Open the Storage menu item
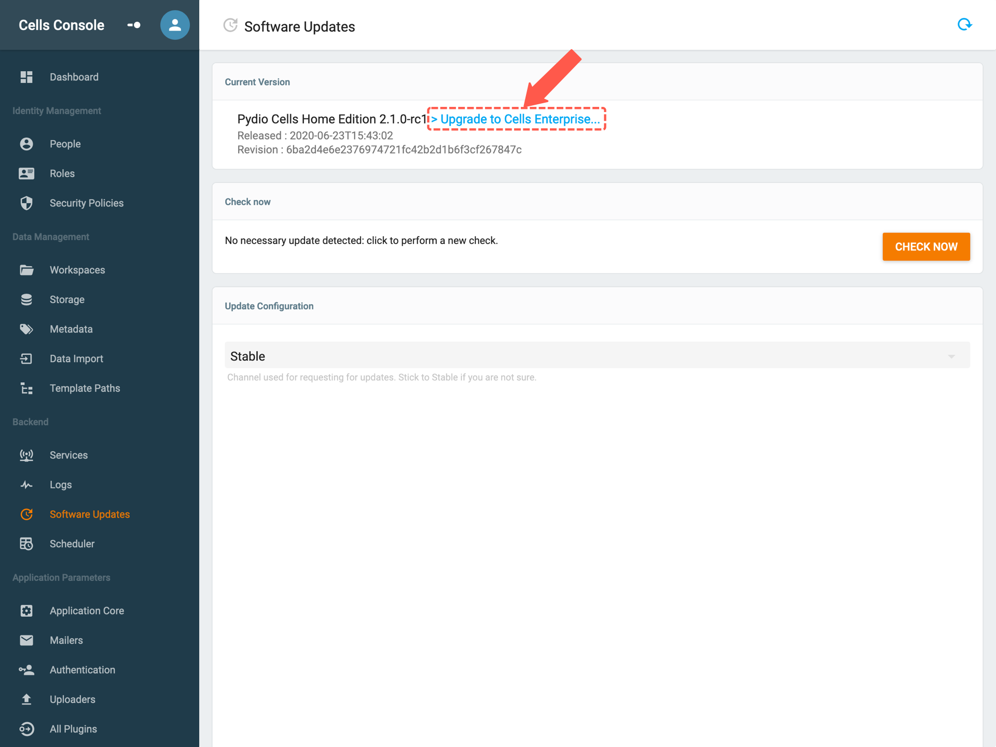This screenshot has height=747, width=996. coord(67,299)
